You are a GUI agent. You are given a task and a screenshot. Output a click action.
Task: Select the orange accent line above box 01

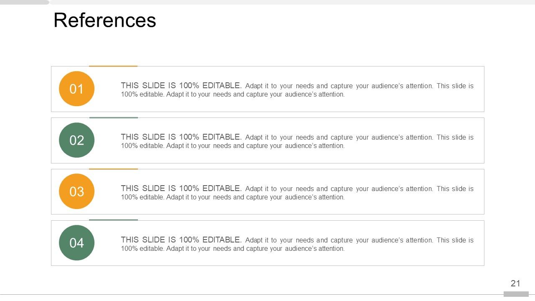point(113,66)
